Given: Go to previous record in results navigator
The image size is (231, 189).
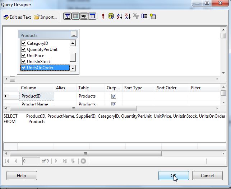Looking at the screenshot, I should 15,161.
